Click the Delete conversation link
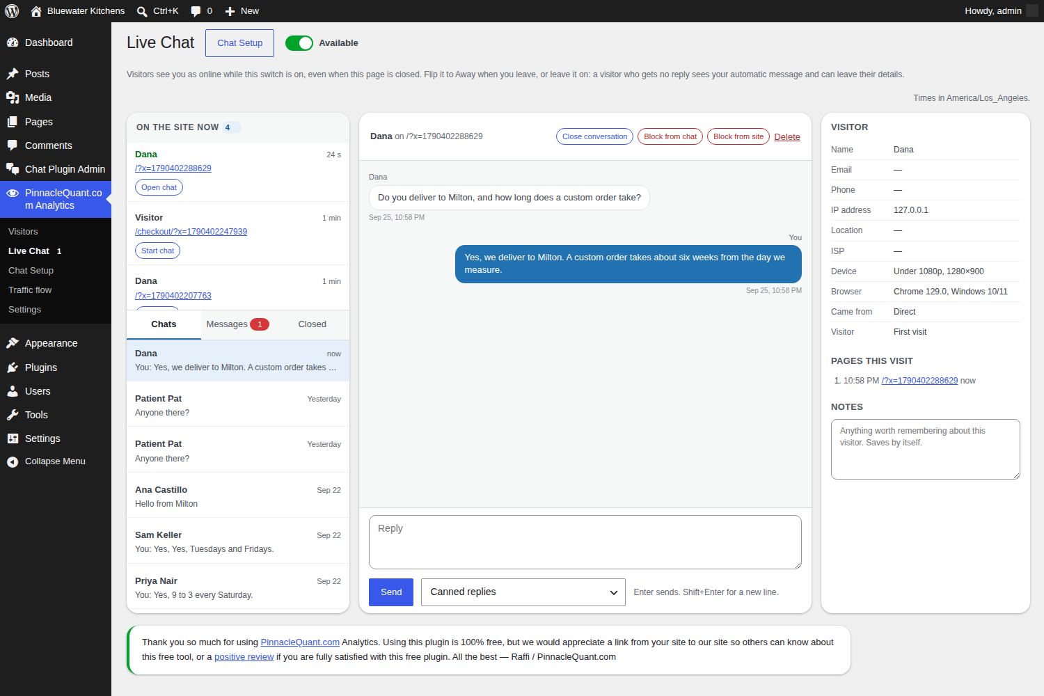1044x696 pixels. click(787, 137)
